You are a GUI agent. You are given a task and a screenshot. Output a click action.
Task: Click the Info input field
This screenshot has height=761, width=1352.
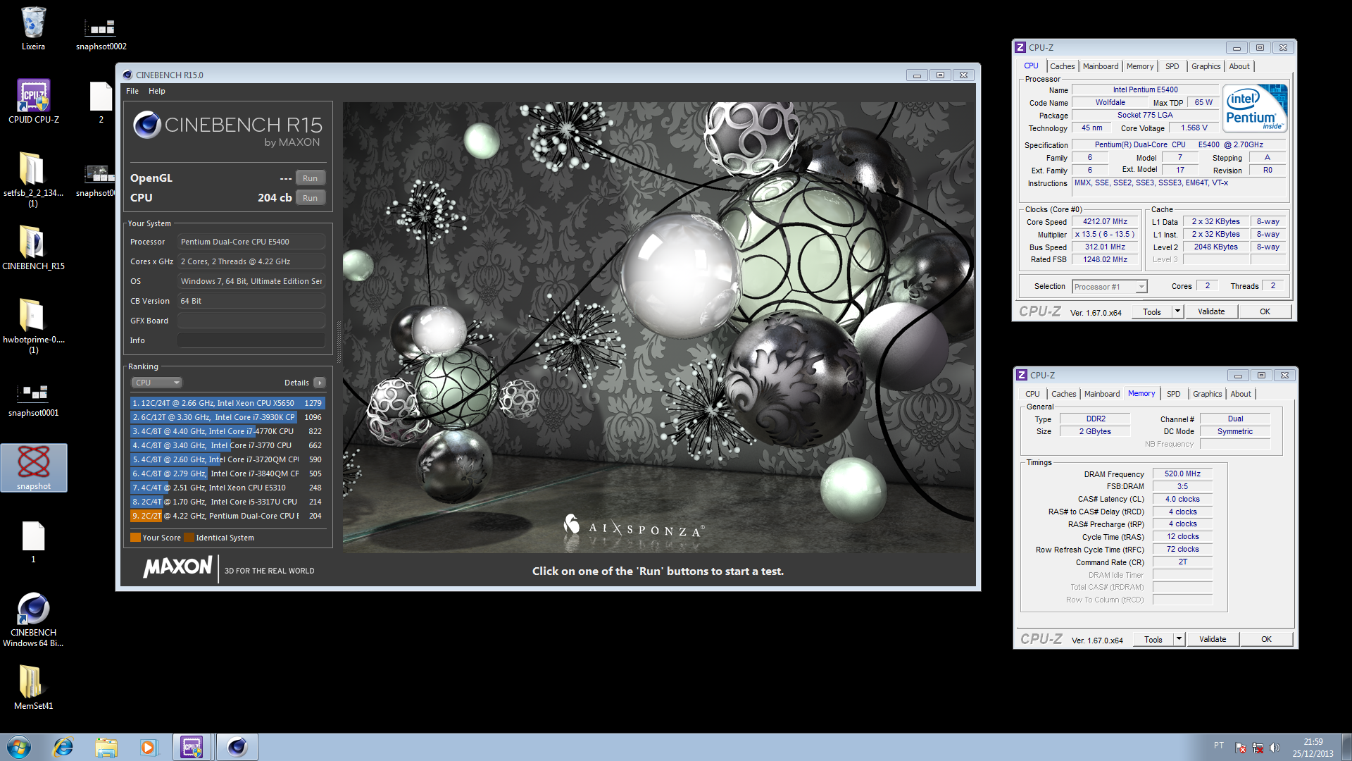(x=251, y=340)
